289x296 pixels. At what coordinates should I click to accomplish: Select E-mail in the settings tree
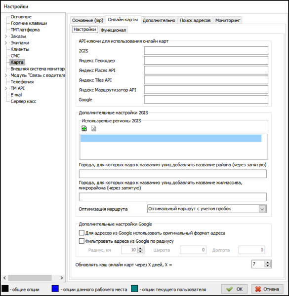tap(16, 95)
